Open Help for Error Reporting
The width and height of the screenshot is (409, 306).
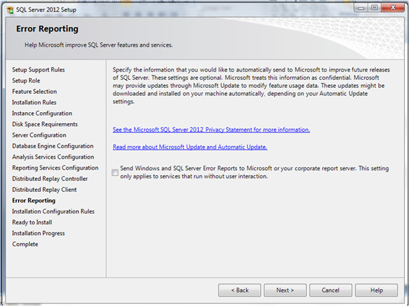377,290
